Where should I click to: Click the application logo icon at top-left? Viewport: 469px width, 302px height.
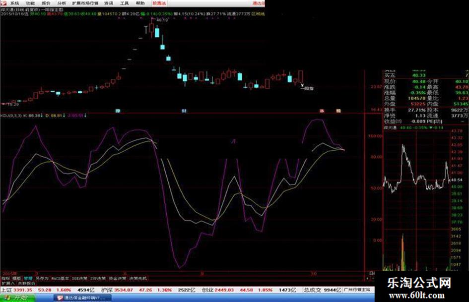coord(3,3)
